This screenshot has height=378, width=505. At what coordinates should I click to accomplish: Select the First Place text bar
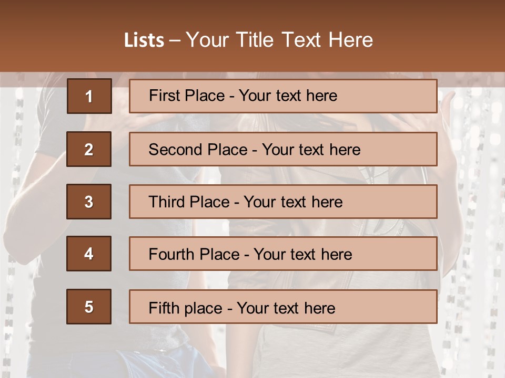(283, 96)
